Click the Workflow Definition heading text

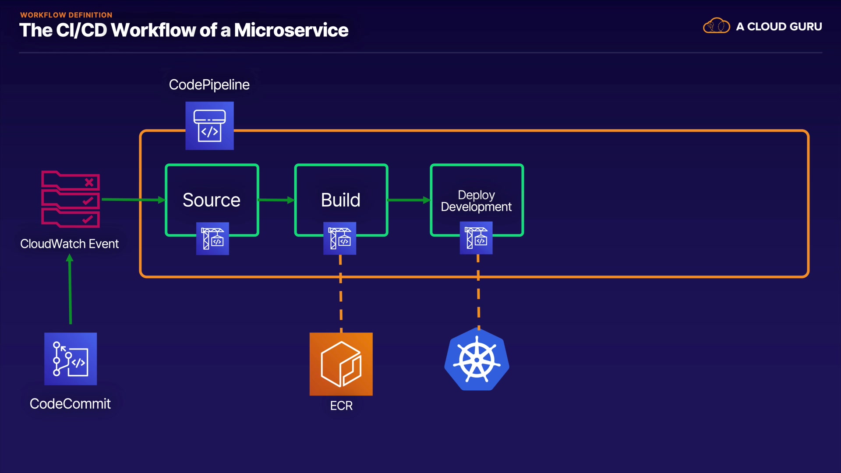pyautogui.click(x=66, y=15)
